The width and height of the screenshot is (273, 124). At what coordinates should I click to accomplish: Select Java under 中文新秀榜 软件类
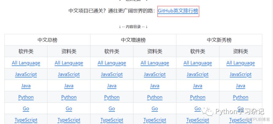(198, 86)
